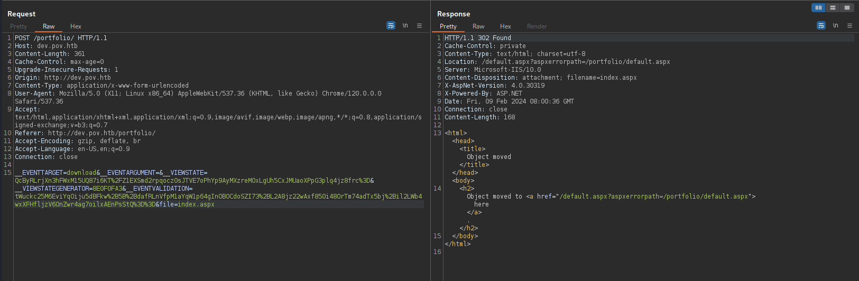Viewport: 859px width, 281px height.
Task: Click the '__VIEWSTATEGENERATOR=8E0F0FA3' parameter
Action: 69,189
